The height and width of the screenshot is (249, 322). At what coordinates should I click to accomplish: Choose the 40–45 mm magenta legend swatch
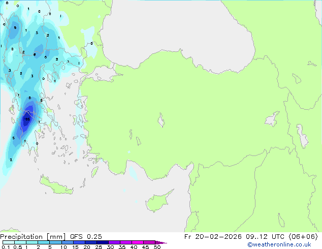138,242
